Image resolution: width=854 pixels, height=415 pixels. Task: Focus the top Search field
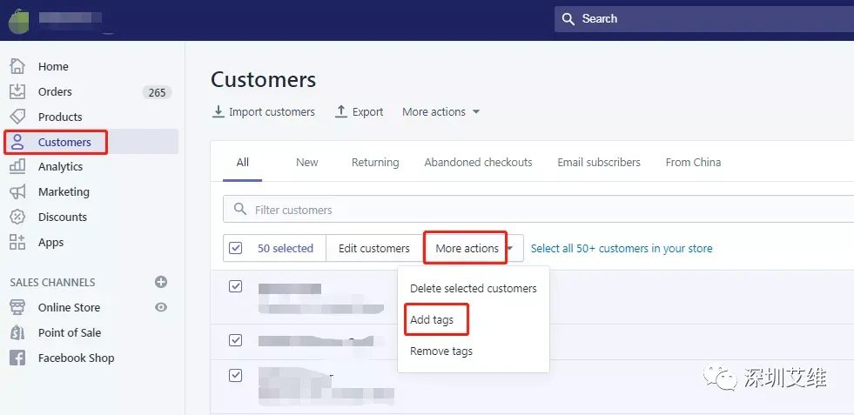[704, 19]
